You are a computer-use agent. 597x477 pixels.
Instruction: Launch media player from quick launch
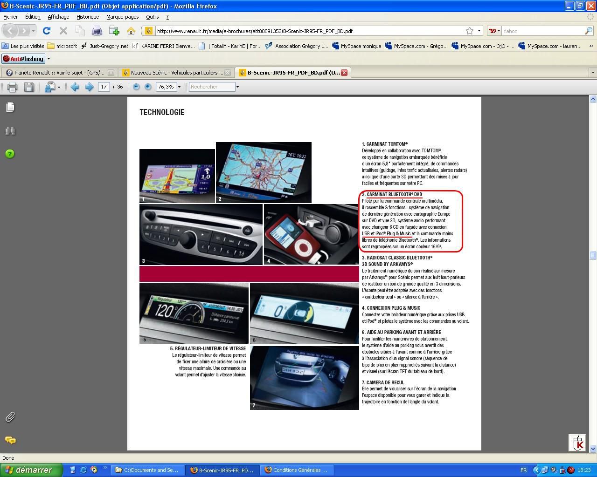click(x=94, y=470)
